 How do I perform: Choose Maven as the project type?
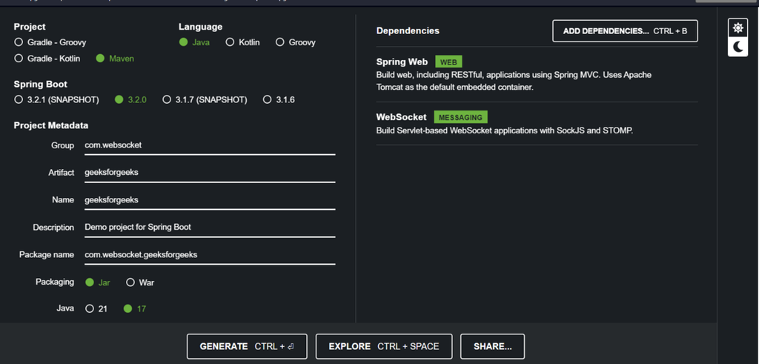(100, 58)
